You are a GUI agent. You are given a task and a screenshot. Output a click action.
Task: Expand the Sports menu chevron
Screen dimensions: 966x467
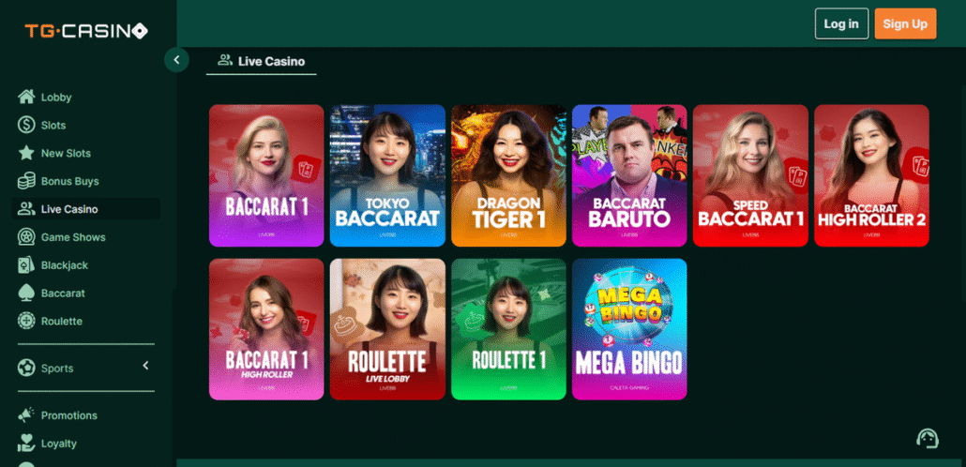146,366
